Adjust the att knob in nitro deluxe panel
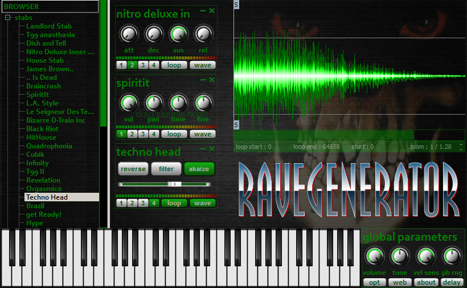The image size is (467, 288). point(129,34)
